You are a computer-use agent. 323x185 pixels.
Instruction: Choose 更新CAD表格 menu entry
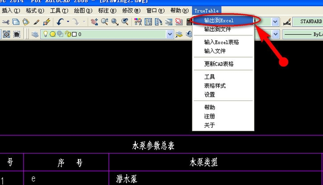tap(223, 64)
